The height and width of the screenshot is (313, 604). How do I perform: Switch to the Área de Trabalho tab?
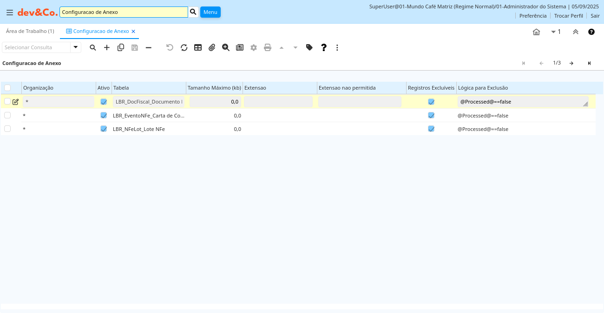30,31
